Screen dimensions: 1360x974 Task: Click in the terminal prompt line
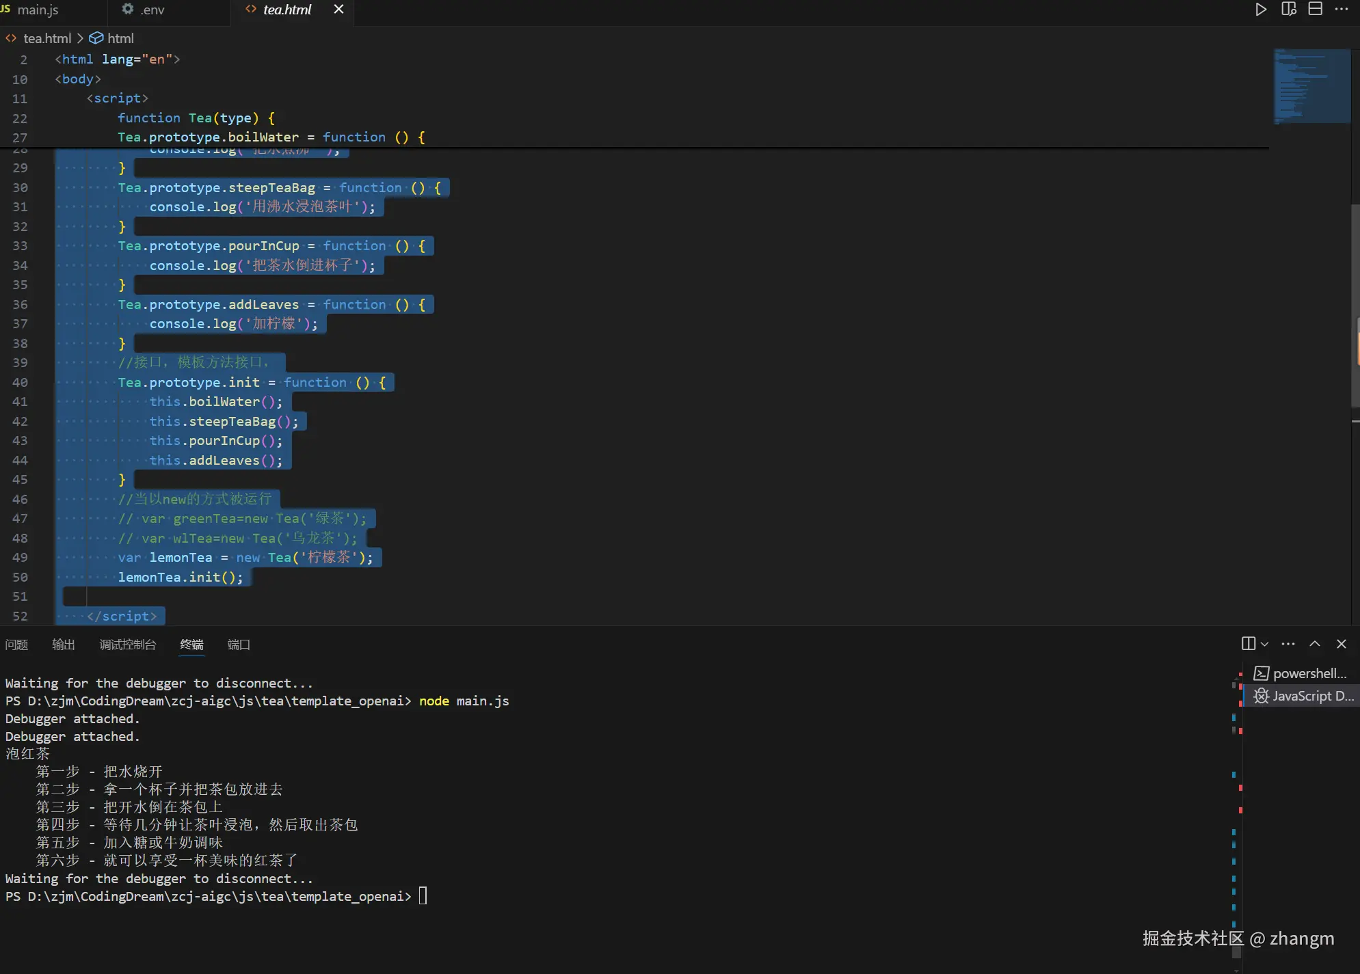coord(423,896)
